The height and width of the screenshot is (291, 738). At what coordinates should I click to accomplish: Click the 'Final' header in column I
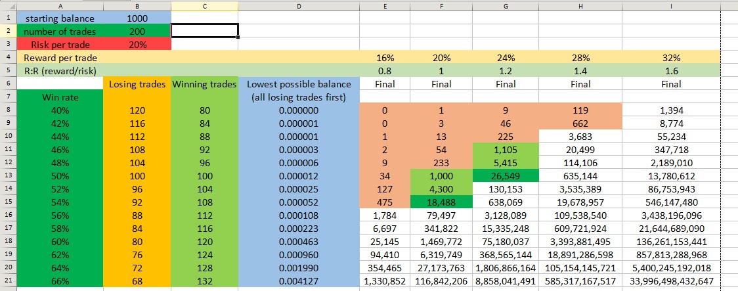(x=671, y=84)
